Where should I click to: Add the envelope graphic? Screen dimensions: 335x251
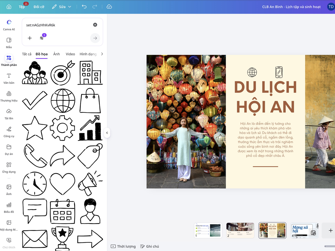[x=35, y=239]
